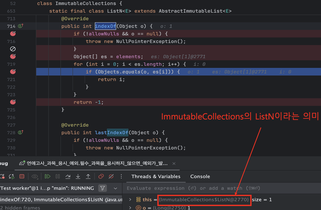
Task: Click line number 719 in the gutter
Action: pyautogui.click(x=11, y=64)
